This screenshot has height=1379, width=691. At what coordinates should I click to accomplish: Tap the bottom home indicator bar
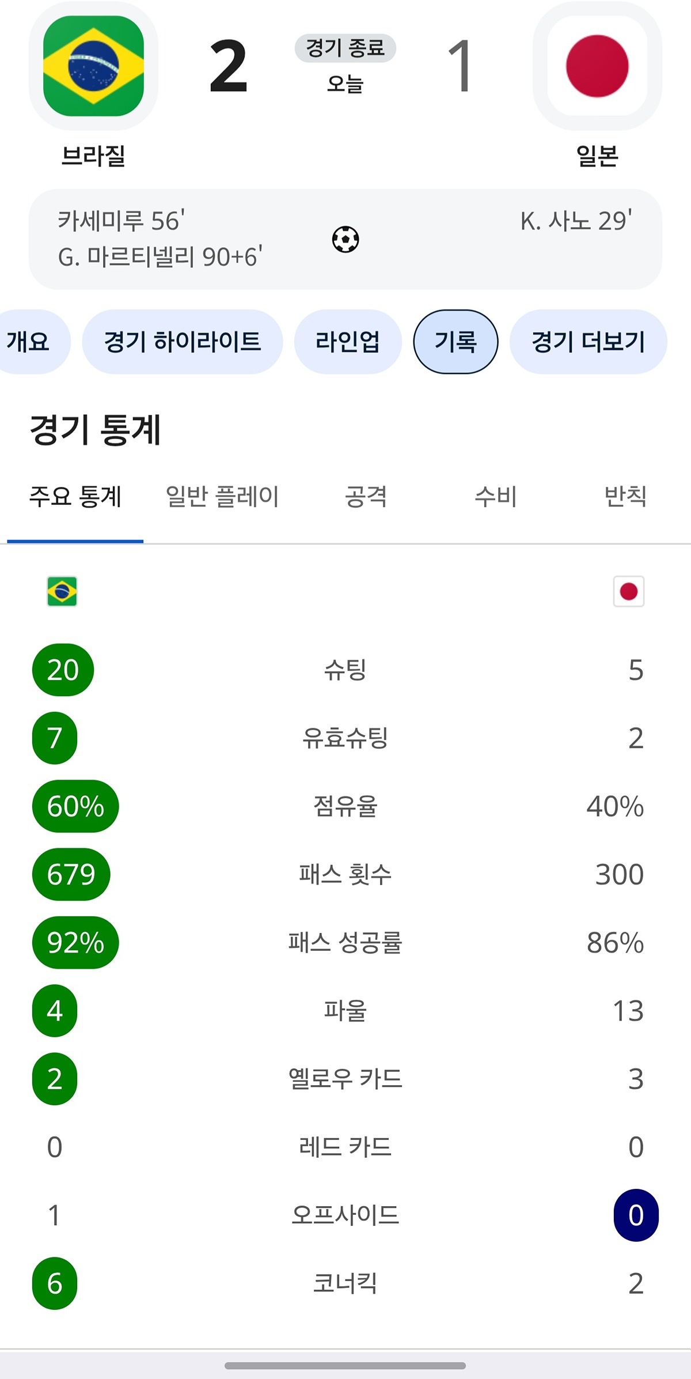(x=345, y=1365)
